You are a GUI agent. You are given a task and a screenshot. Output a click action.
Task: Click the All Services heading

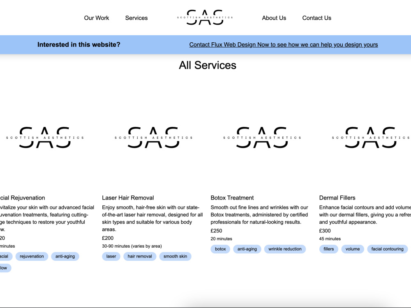(x=208, y=65)
